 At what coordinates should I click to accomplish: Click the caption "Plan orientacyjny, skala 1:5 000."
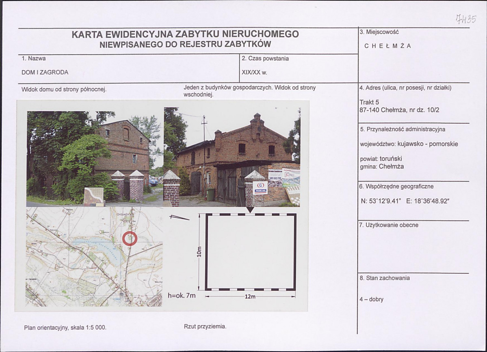pos(65,328)
